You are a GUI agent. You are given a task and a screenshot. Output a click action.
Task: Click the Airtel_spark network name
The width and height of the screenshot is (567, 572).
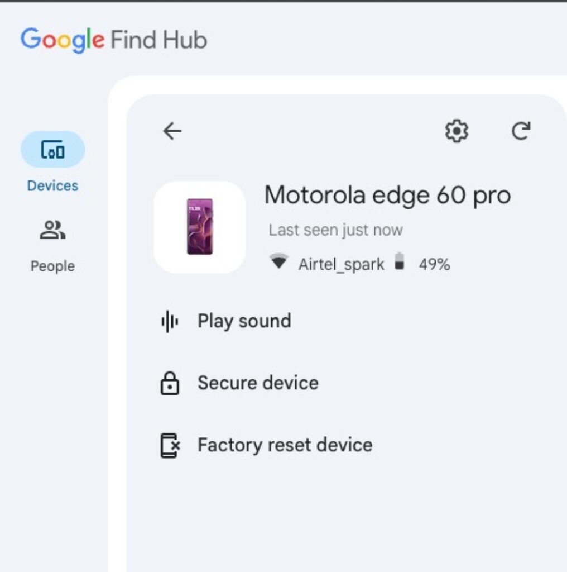click(x=341, y=264)
